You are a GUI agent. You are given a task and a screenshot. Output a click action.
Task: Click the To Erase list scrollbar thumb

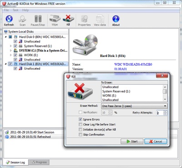(165, 91)
